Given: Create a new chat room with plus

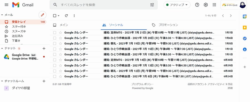Looking at the screenshot, I should tap(44, 81).
